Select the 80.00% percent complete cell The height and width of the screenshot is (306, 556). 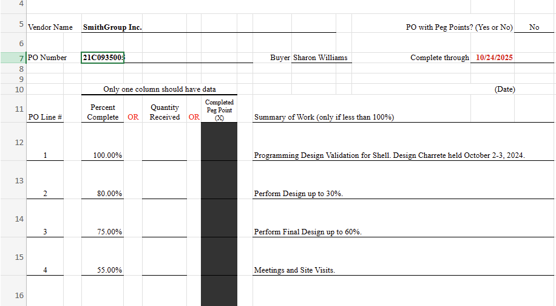pyautogui.click(x=103, y=194)
